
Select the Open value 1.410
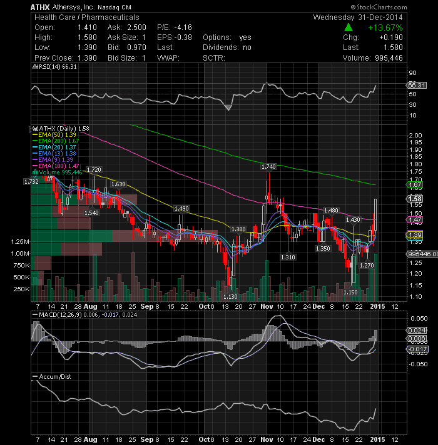(87, 27)
